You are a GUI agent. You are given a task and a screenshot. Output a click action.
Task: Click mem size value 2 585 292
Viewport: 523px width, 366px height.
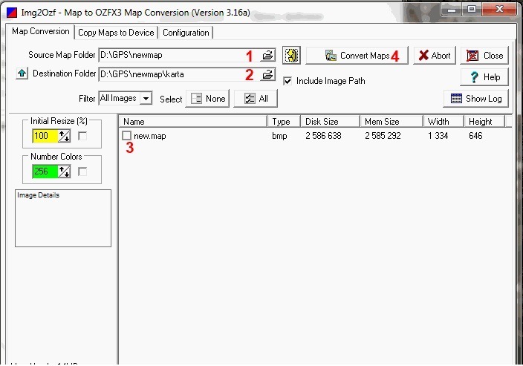(x=383, y=136)
